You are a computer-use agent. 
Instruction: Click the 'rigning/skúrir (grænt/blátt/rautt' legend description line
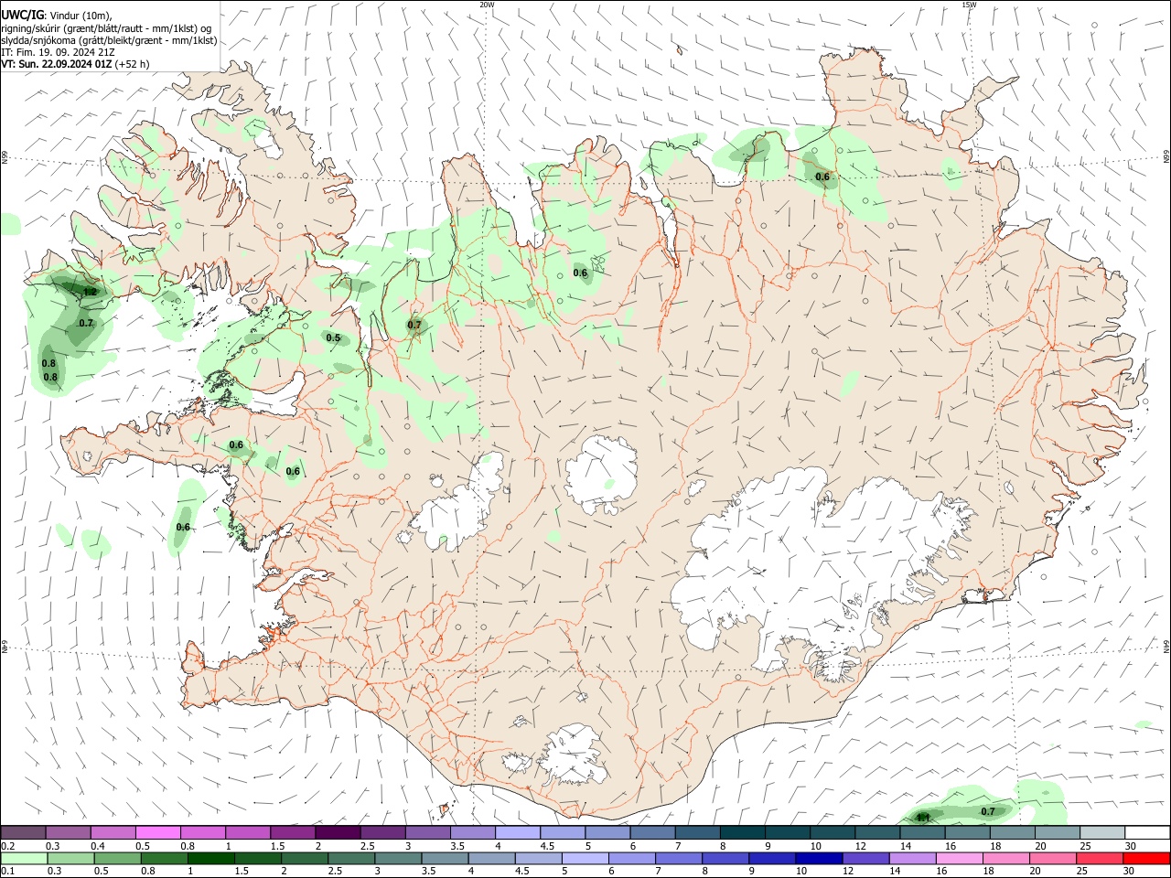coord(105,27)
